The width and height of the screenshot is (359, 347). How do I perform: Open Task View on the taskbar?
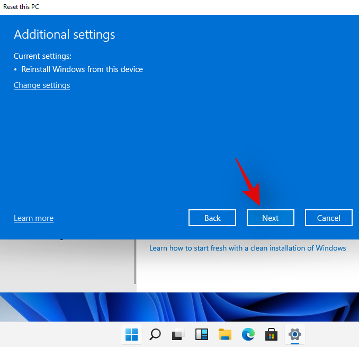178,334
